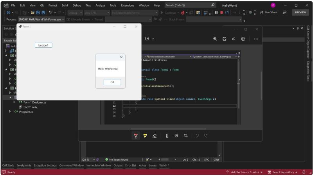Viewport: 313px width, 176px height.
Task: Switch to the Breakpoints tab
Action: pyautogui.click(x=24, y=165)
